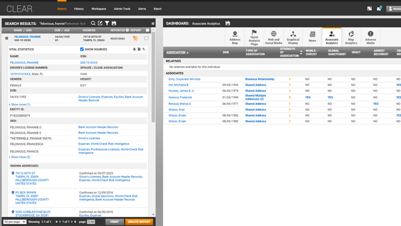Expand Show more (3) under AKA
This screenshot has height=226, width=401.
(19, 157)
